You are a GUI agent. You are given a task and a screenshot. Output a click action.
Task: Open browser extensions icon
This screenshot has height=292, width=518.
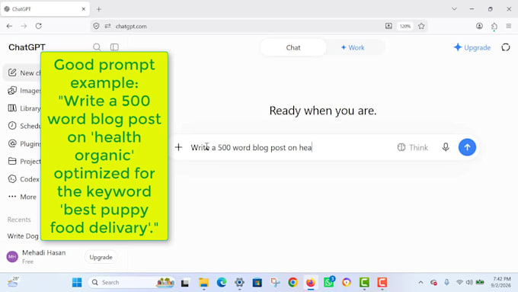[494, 26]
